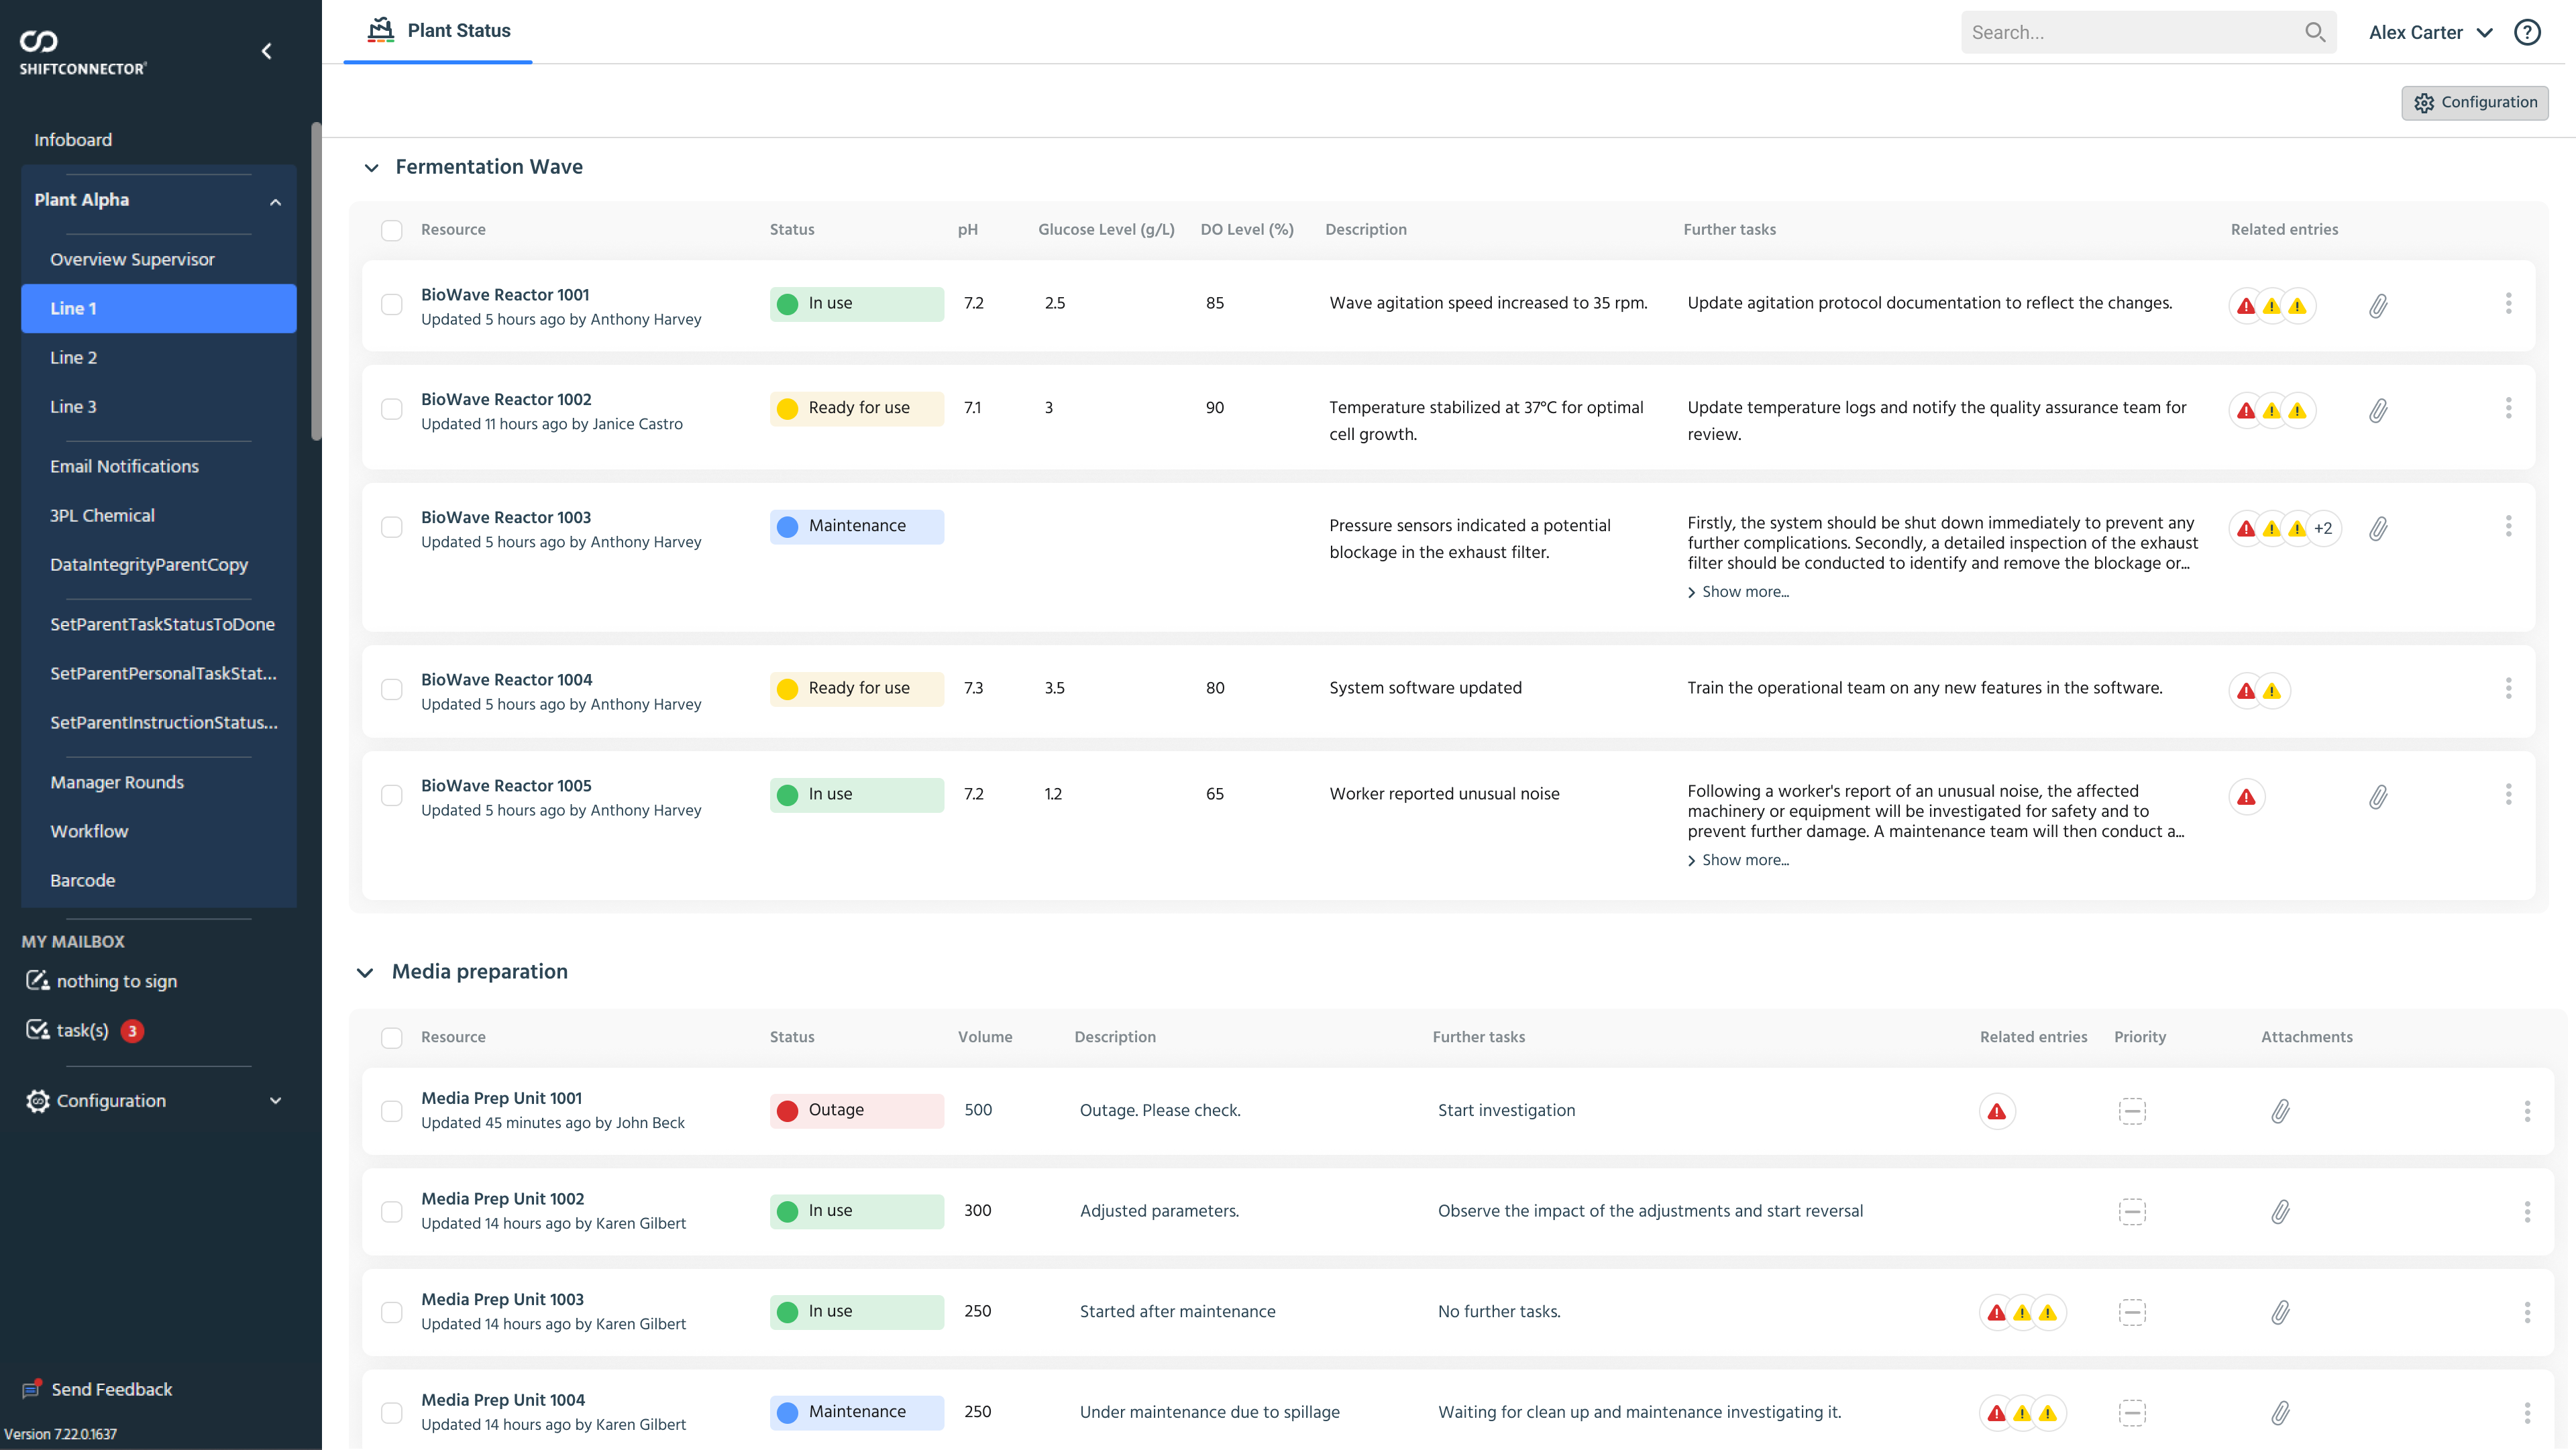This screenshot has height=1450, width=2576.
Task: Click the sidebar vertical scrollbar
Action: click(316, 282)
